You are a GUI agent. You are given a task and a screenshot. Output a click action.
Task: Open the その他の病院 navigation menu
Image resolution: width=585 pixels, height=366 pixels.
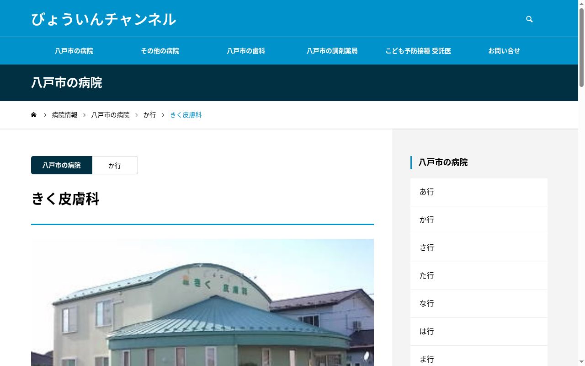pos(160,51)
